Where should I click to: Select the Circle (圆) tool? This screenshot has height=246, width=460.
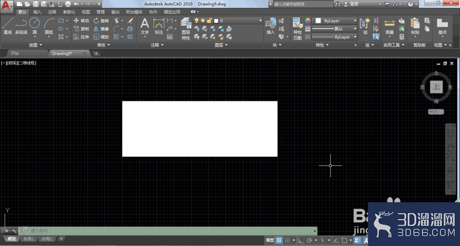coord(34,26)
